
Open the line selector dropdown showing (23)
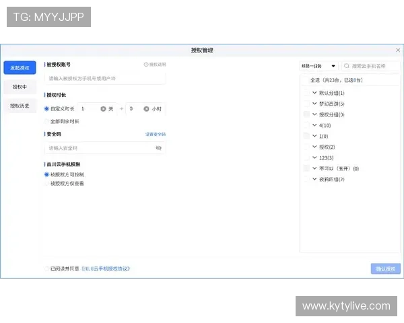[x=318, y=66]
